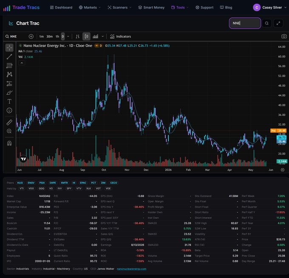Viewport: 289px width, 278px height.
Task: Switch to area chart style
Action: [x=95, y=37]
